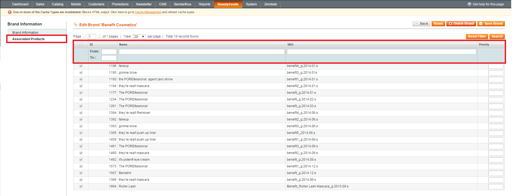Open the Customers menu

pyautogui.click(x=96, y=4)
